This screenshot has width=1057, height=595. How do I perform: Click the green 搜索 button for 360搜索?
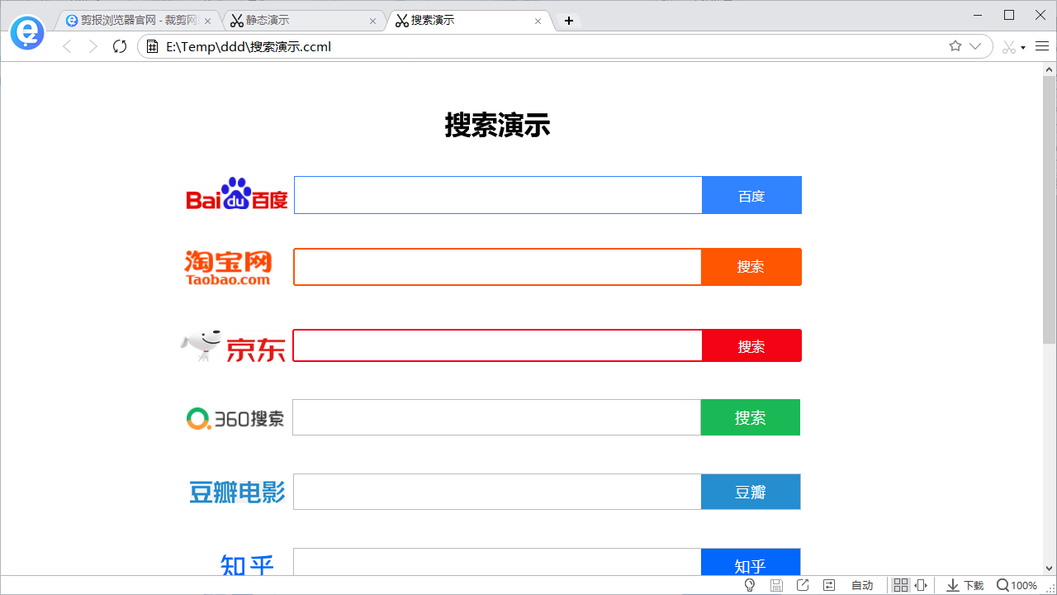click(x=750, y=417)
